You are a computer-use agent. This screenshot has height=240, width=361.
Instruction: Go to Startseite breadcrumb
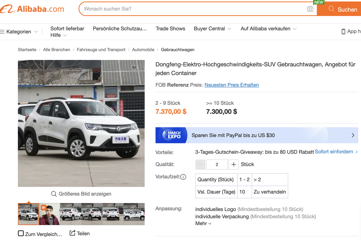pyautogui.click(x=27, y=50)
